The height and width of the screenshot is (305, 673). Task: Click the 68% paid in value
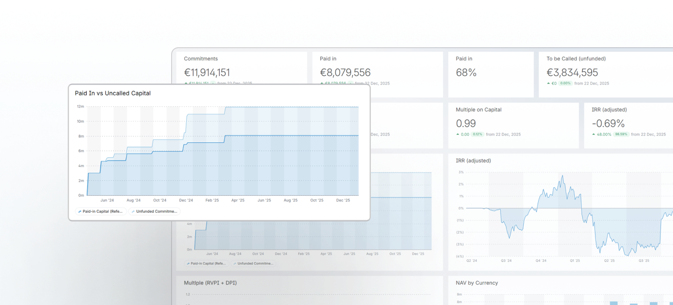pyautogui.click(x=466, y=72)
